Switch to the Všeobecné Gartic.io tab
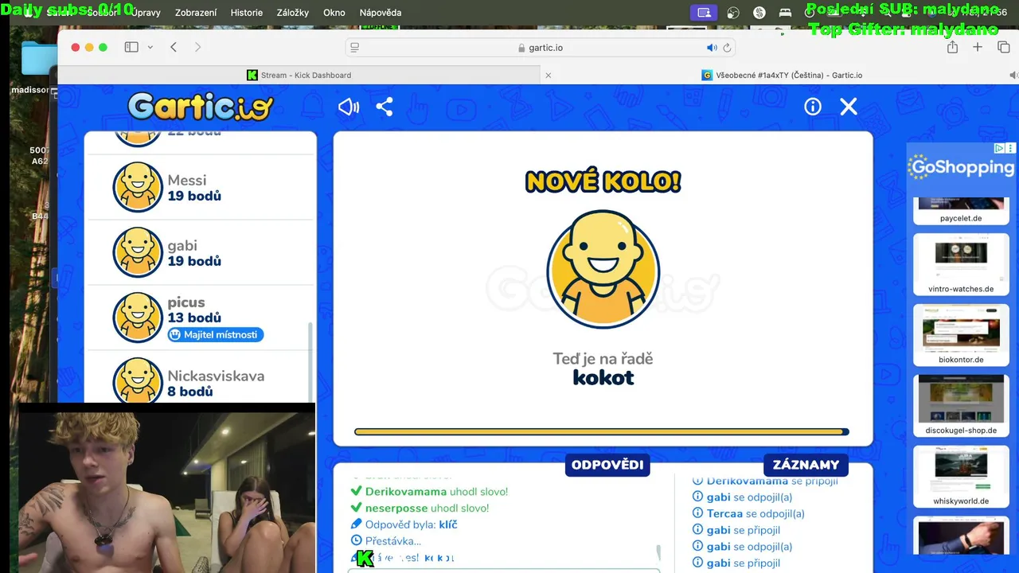Viewport: 1019px width, 573px height. click(782, 75)
